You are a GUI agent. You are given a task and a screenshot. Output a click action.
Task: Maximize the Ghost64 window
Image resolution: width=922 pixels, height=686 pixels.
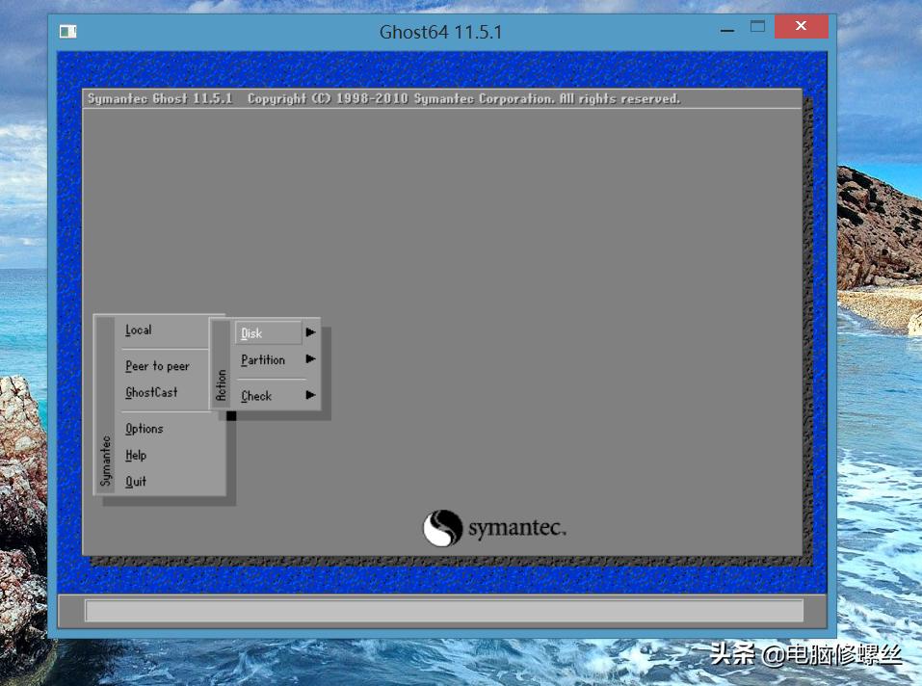758,27
